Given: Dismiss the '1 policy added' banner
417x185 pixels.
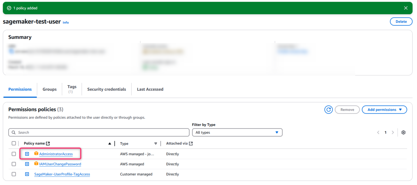Looking at the screenshot, I should coord(406,8).
